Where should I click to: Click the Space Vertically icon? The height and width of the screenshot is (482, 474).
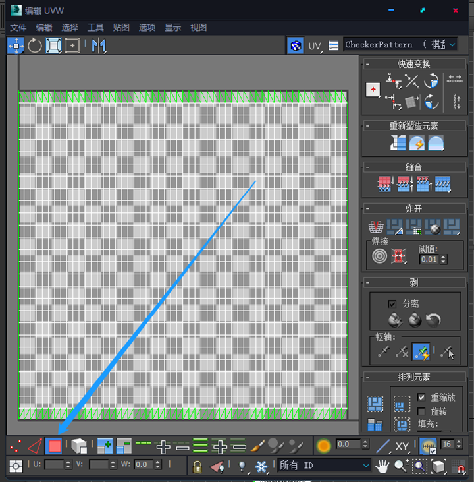point(456,102)
